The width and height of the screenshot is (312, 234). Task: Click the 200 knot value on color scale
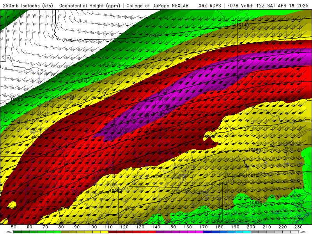[x=251, y=227]
